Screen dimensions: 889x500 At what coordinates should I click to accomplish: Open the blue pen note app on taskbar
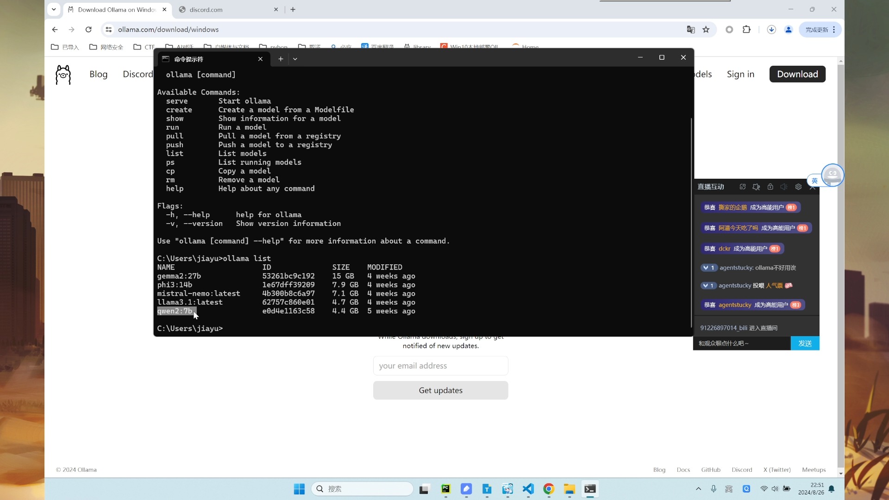[x=466, y=489]
